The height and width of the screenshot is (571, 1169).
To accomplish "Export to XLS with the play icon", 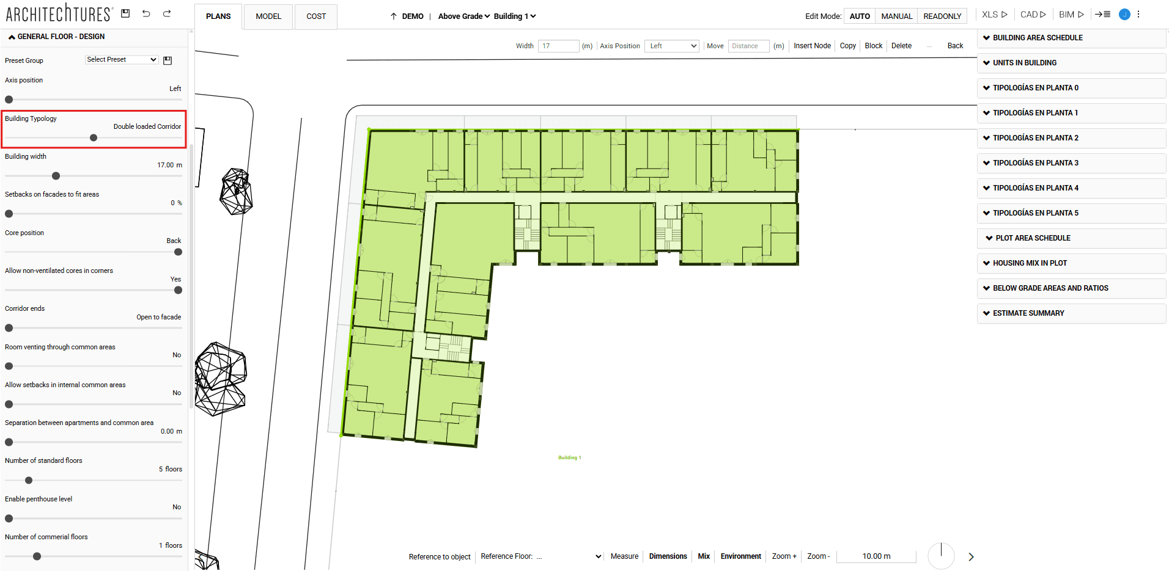I will 994,15.
